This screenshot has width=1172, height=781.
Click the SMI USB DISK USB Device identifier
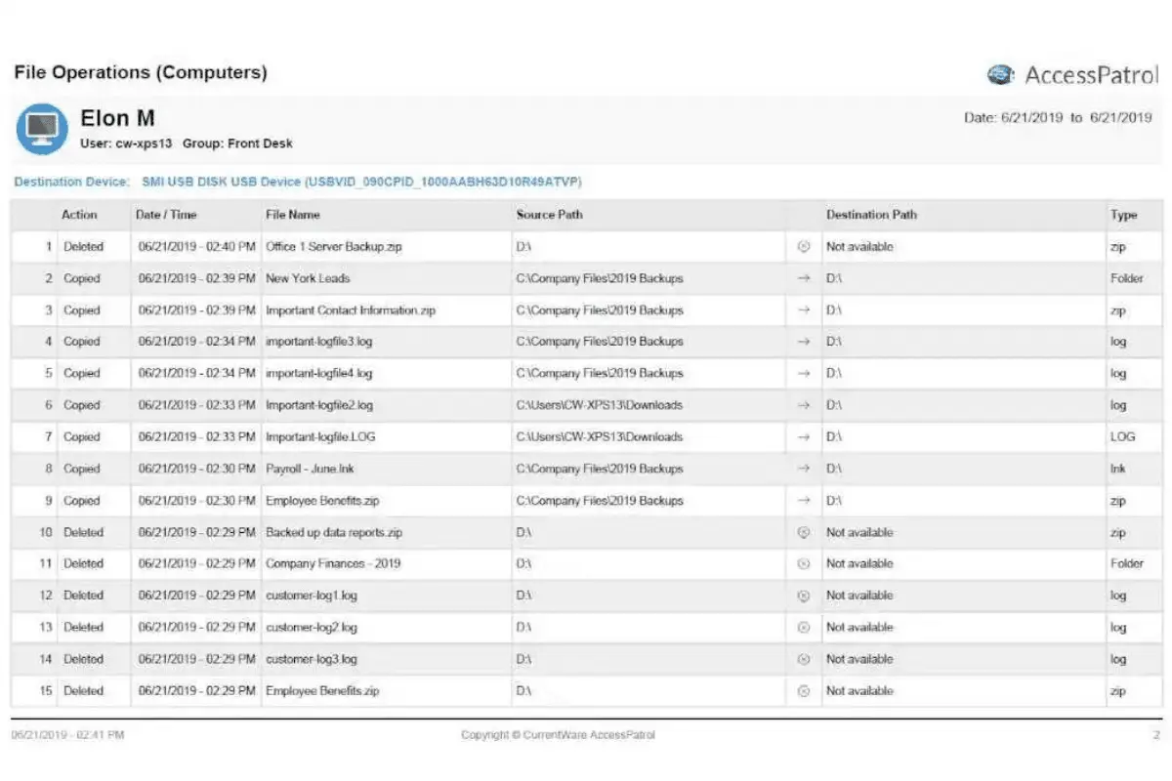click(362, 182)
